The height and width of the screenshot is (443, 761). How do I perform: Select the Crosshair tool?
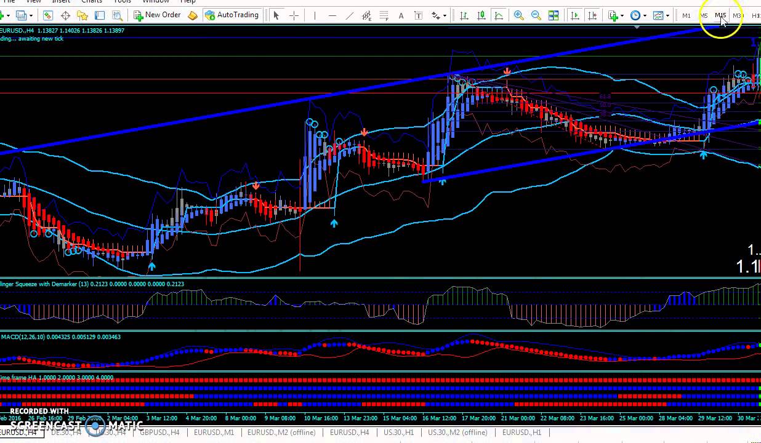pyautogui.click(x=294, y=15)
